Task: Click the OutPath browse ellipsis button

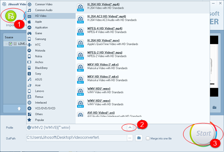Action: [130, 138]
